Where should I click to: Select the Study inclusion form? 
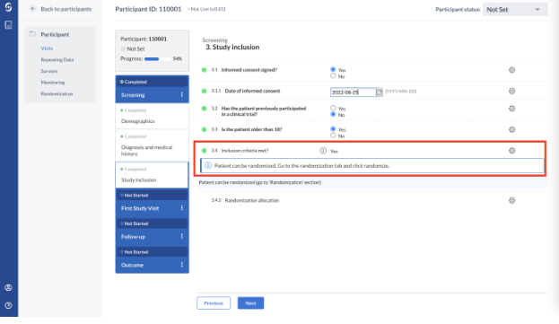152,175
